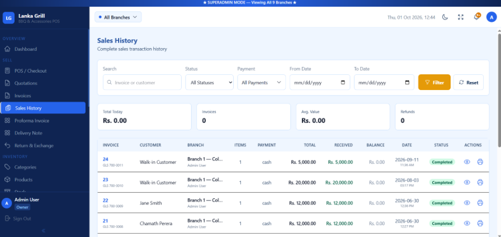This screenshot has width=501, height=237.
Task: Click the LG logo badge
Action: click(8, 18)
